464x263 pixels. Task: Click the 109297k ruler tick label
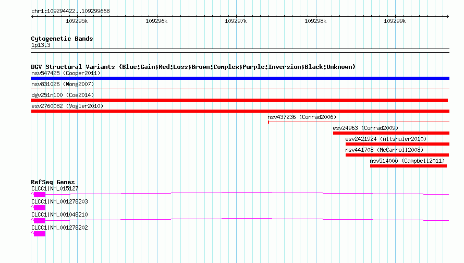(236, 21)
